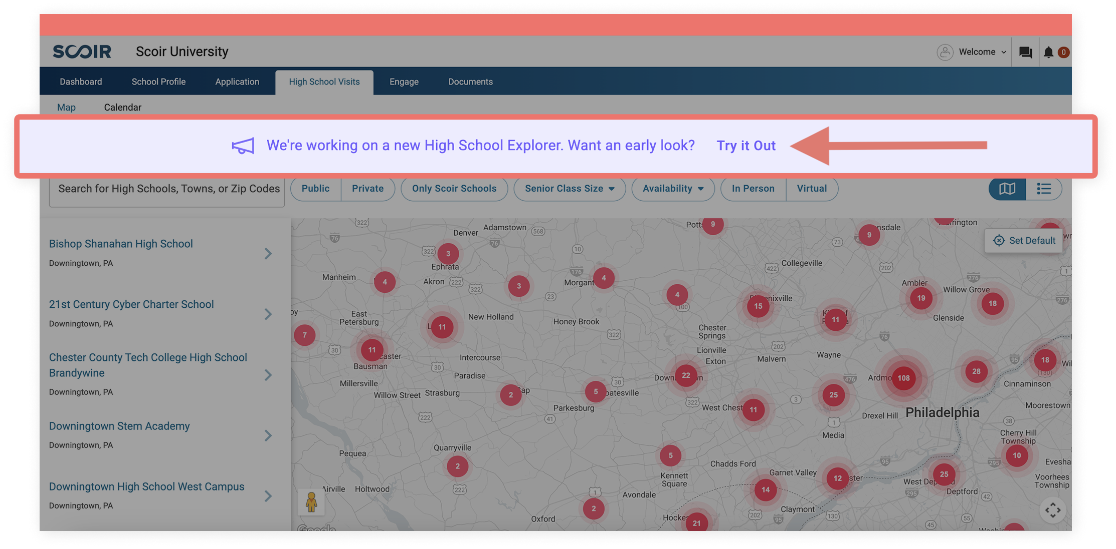Select the 5 cluster at Coatesville
The height and width of the screenshot is (549, 1116).
(596, 392)
